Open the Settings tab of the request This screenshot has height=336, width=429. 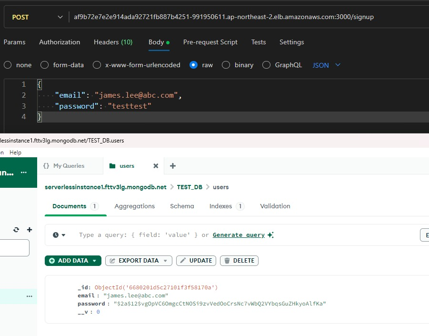coord(292,42)
